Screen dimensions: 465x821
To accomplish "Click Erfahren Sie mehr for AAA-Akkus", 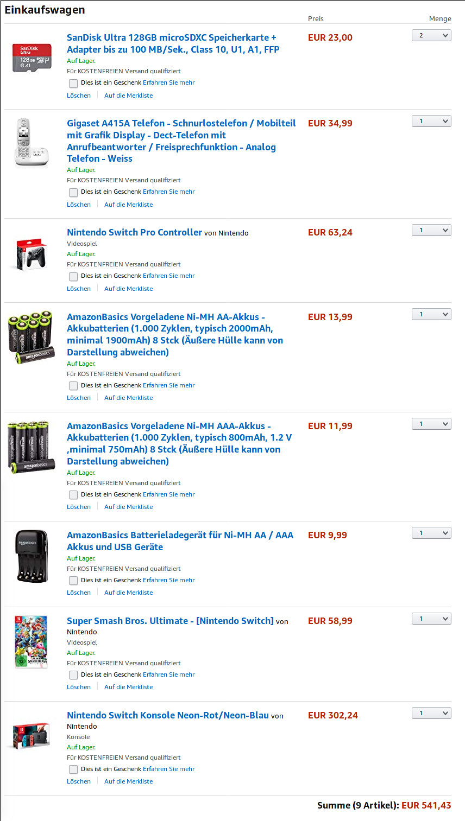I will 169,494.
